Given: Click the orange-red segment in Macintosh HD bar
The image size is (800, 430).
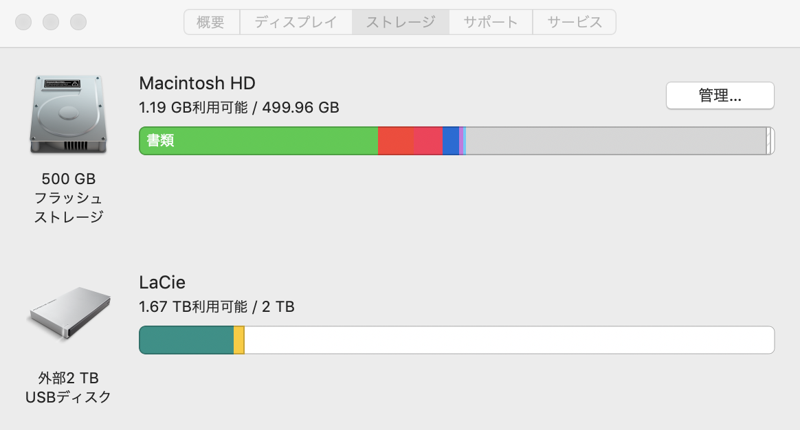Looking at the screenshot, I should (x=396, y=141).
